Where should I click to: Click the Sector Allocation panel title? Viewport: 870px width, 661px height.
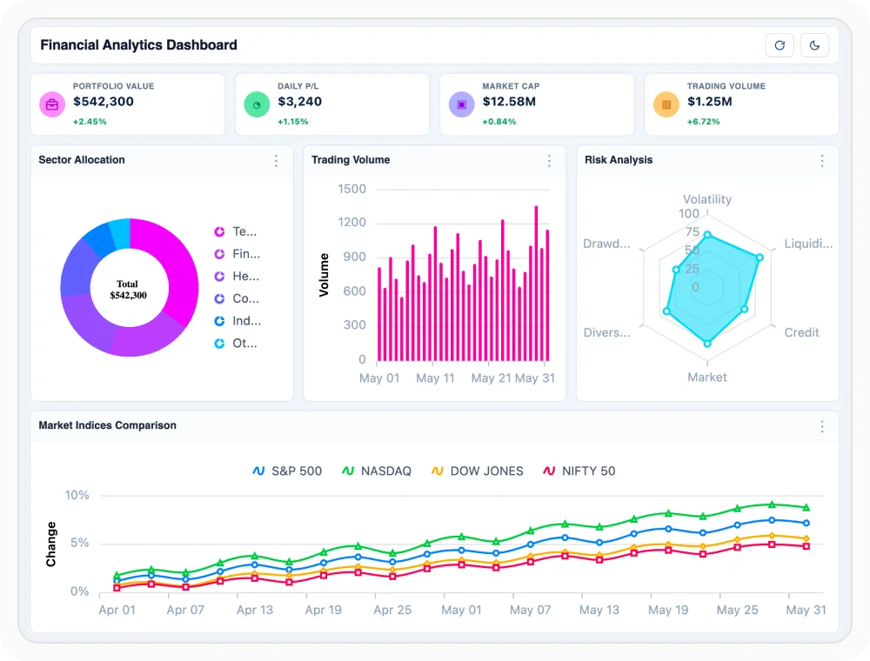pos(82,160)
